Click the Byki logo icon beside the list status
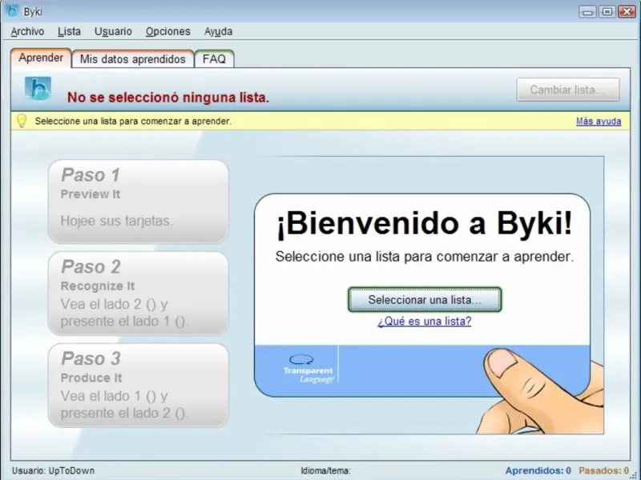This screenshot has height=480, width=641. (x=38, y=89)
